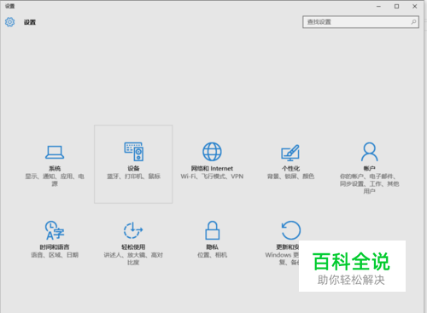Minimize the 设置 window
This screenshot has width=427, height=313.
378,6
